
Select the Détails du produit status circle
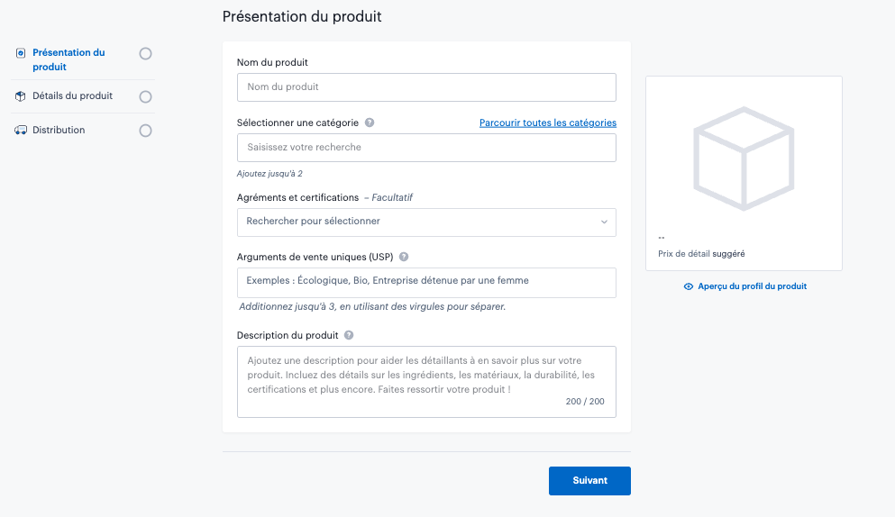[145, 96]
